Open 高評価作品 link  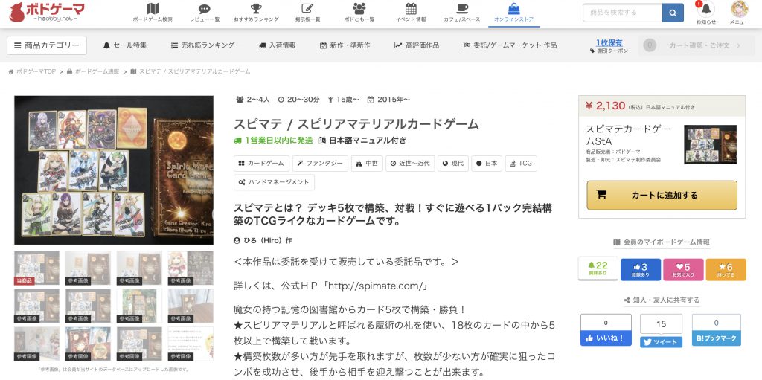417,45
